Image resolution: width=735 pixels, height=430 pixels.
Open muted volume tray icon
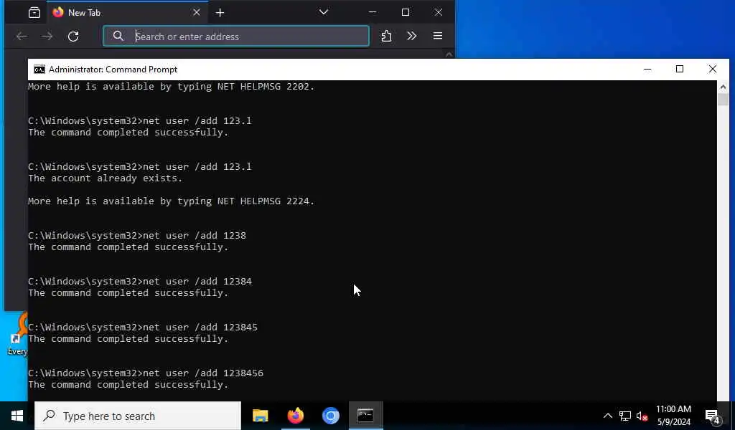[x=642, y=416]
